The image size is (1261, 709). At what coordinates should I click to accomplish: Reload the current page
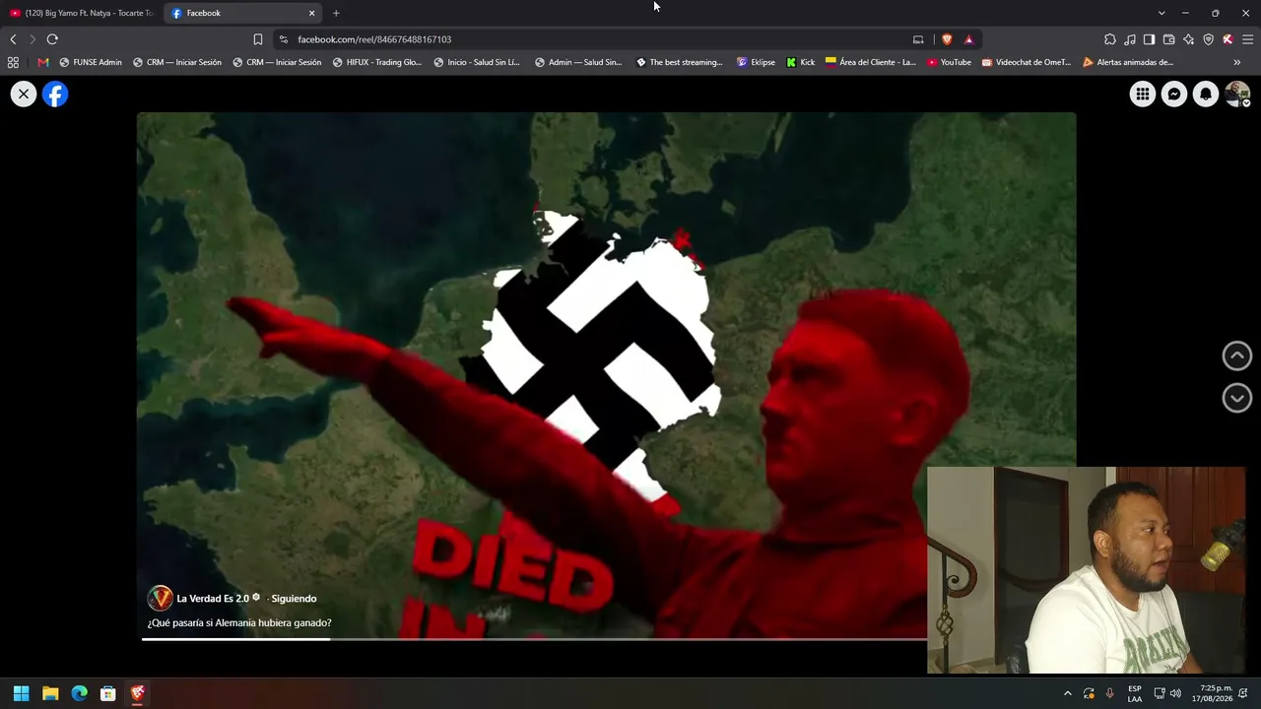[52, 39]
